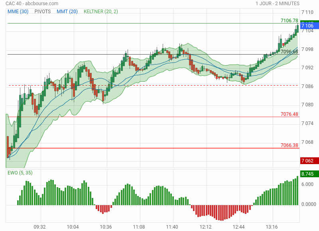Click the 7 092 price axis label
The width and height of the screenshot is (319, 231).
pyautogui.click(x=307, y=68)
